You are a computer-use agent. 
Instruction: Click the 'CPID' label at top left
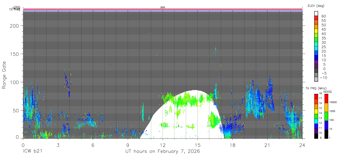tap(17, 7)
